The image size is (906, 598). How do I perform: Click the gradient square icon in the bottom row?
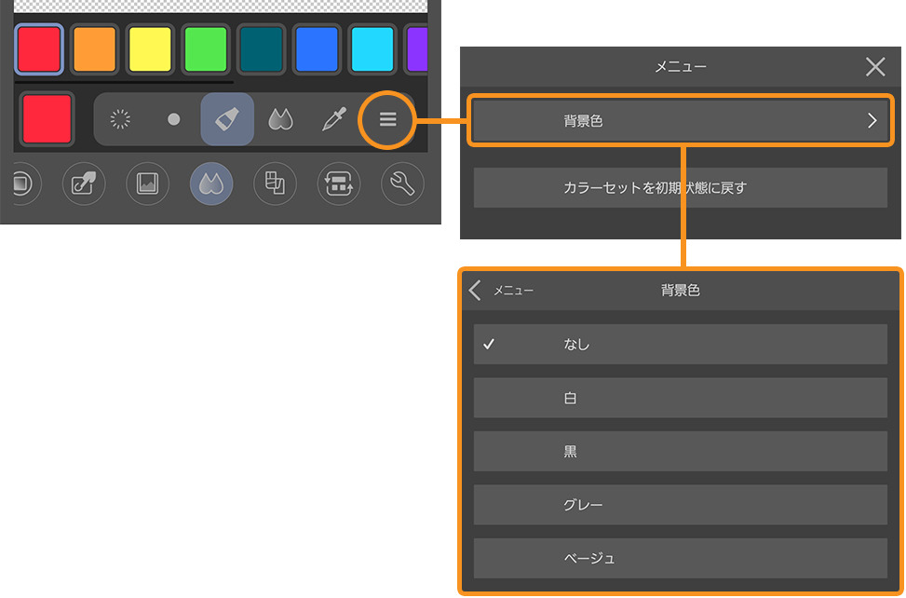[22, 183]
